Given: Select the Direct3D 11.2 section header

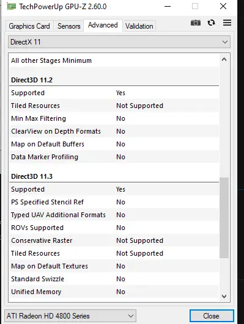Looking at the screenshot, I should point(114,80).
